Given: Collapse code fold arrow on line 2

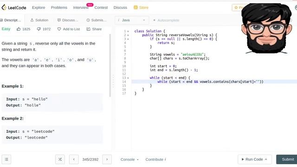Looking at the screenshot, I should [128, 35].
